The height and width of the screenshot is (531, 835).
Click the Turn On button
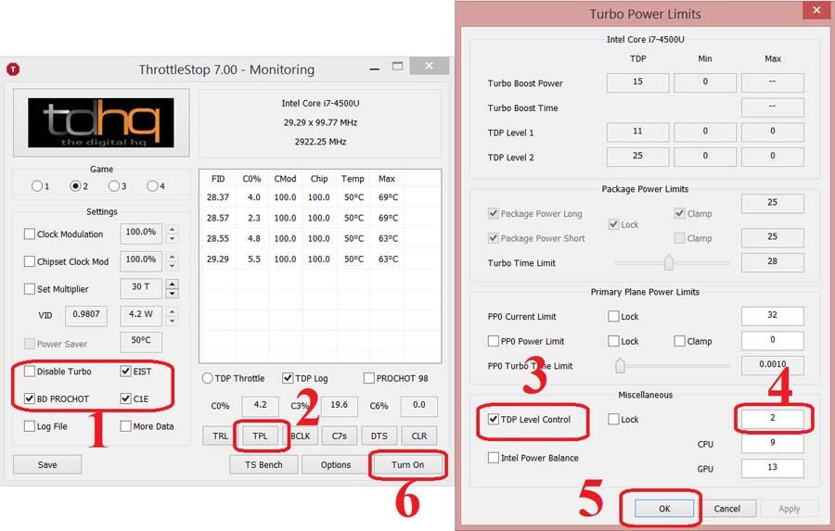407,464
